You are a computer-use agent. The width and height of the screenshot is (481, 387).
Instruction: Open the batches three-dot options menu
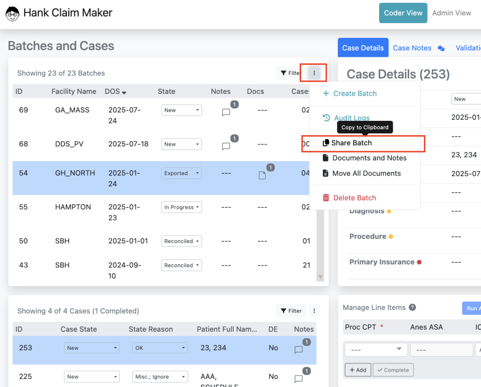click(314, 73)
